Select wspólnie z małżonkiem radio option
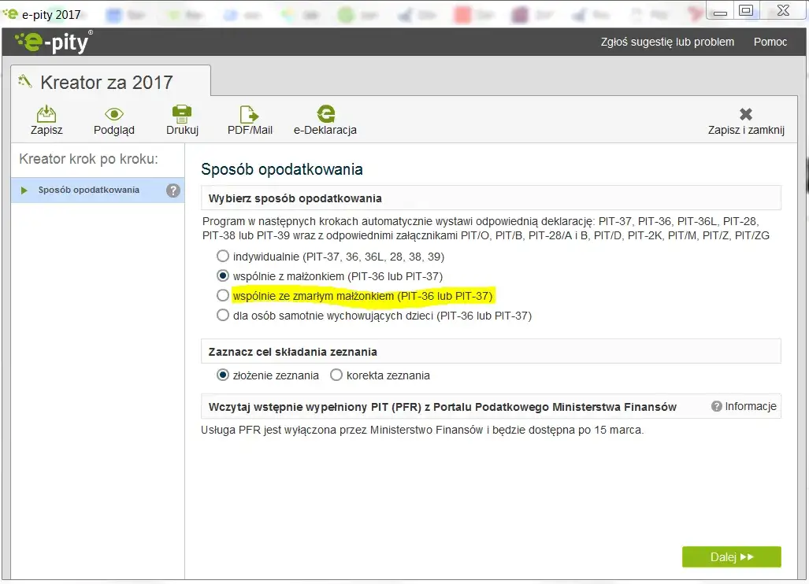Viewport: 809px width, 584px height. pyautogui.click(x=222, y=275)
